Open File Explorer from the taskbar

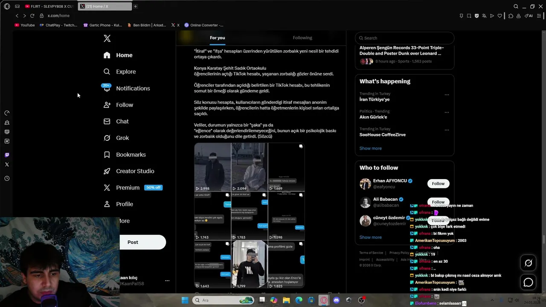(x=286, y=300)
